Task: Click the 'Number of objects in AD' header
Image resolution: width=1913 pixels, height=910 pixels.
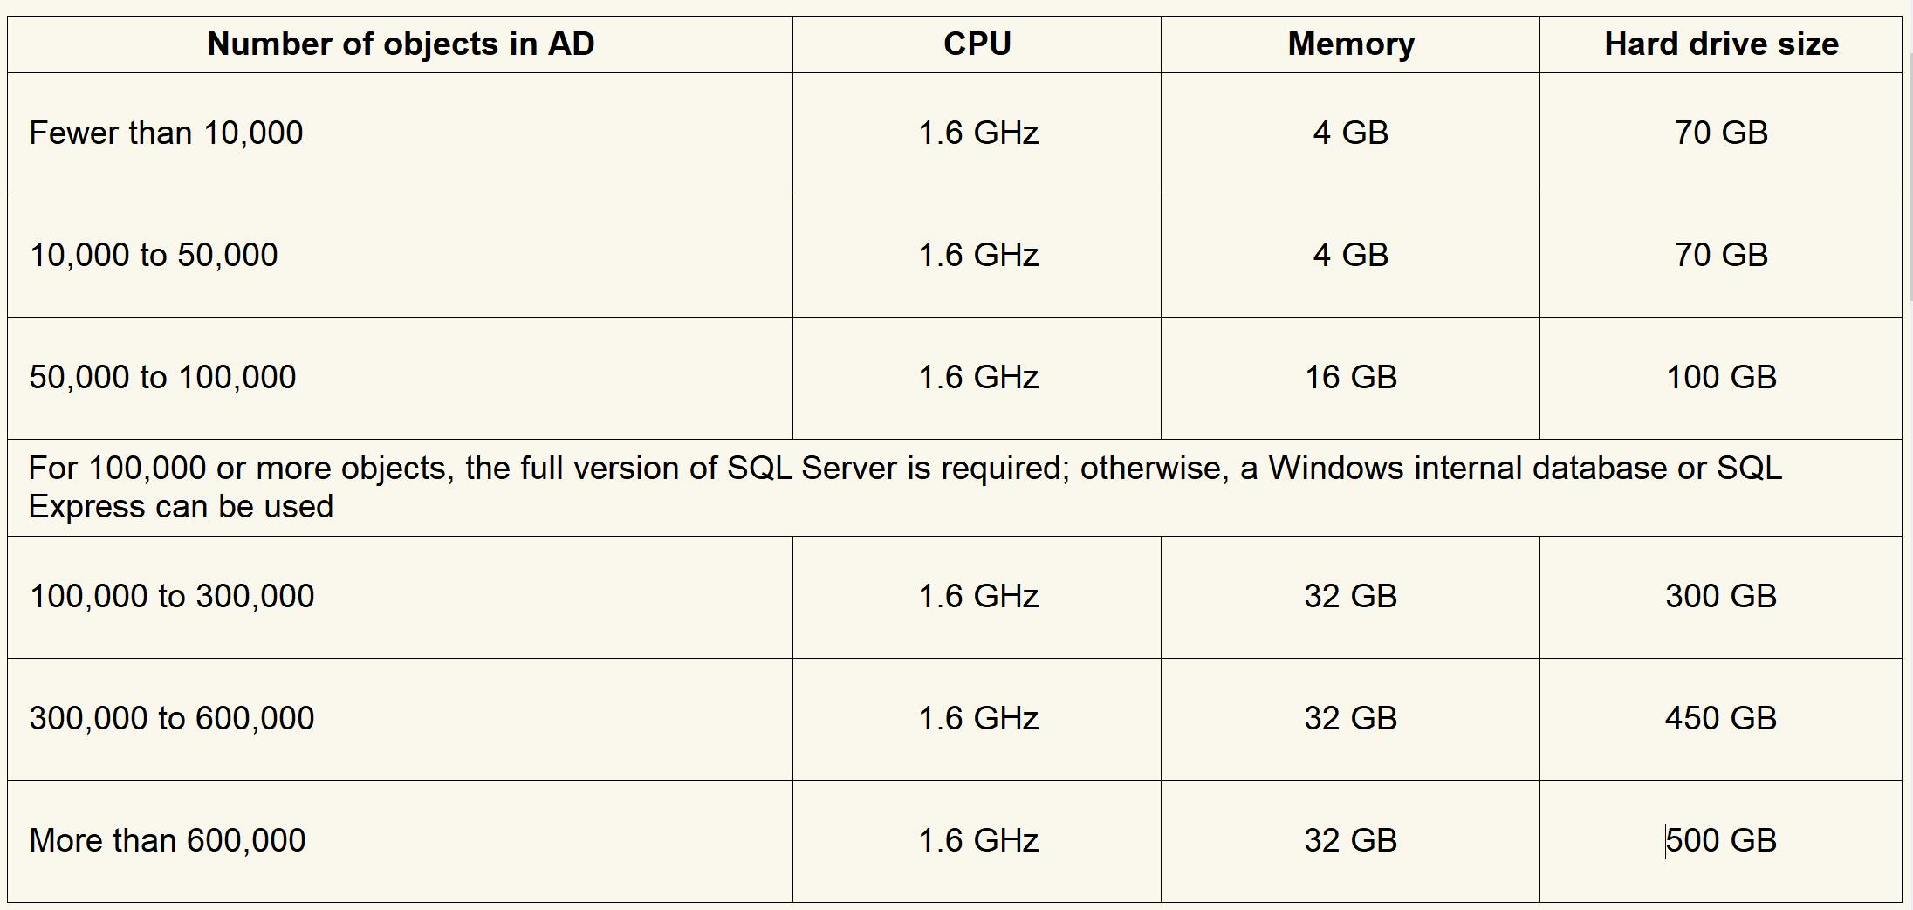Action: [401, 44]
